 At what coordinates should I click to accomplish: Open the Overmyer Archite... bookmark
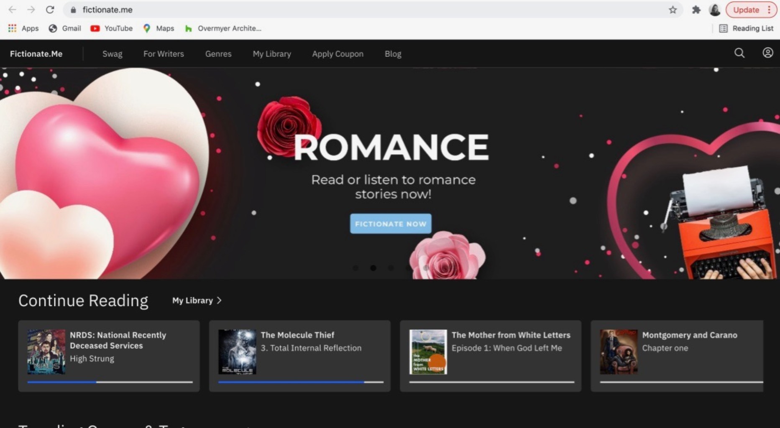223,28
